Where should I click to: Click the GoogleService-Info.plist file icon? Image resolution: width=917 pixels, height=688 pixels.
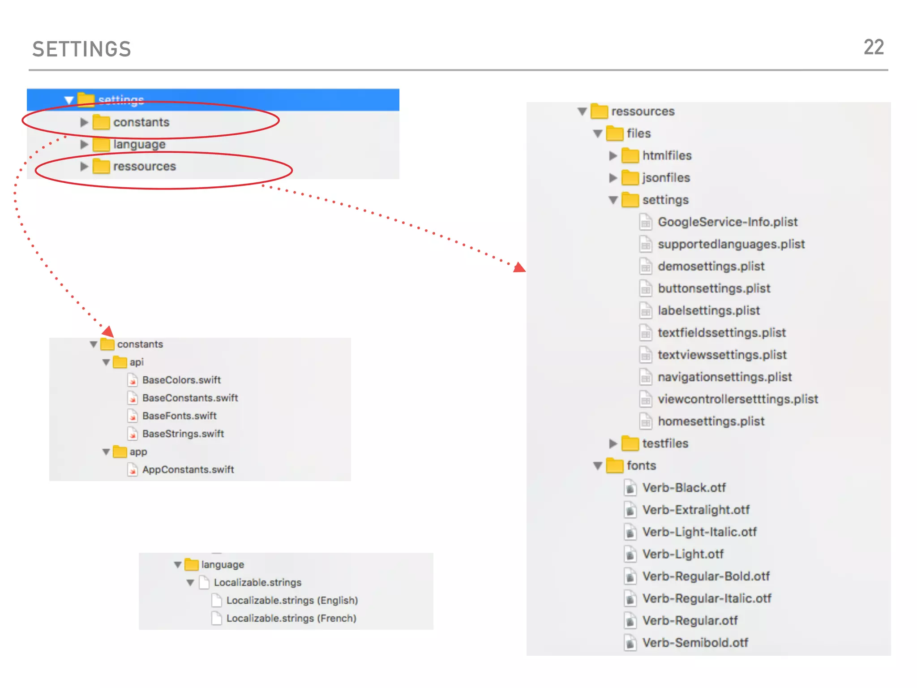click(645, 222)
